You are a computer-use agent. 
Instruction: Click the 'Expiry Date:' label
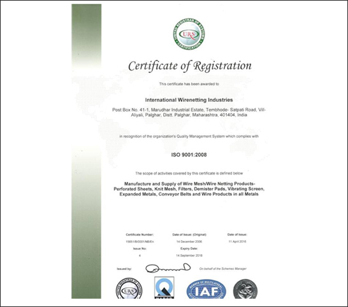pos(189,248)
